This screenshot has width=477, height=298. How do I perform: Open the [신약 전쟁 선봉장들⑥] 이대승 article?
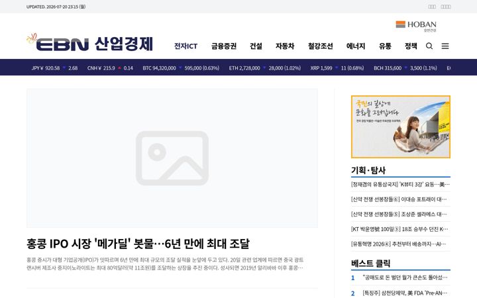(x=399, y=199)
